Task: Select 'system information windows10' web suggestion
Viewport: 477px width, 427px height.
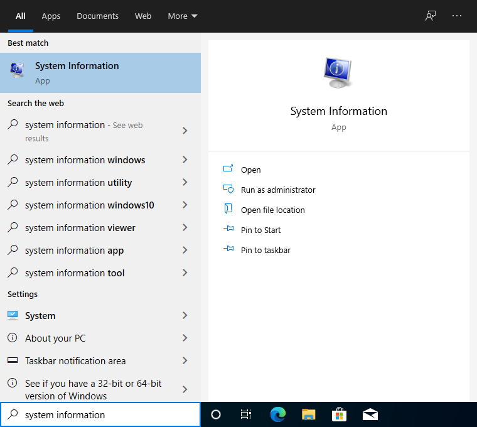Action: [x=100, y=205]
